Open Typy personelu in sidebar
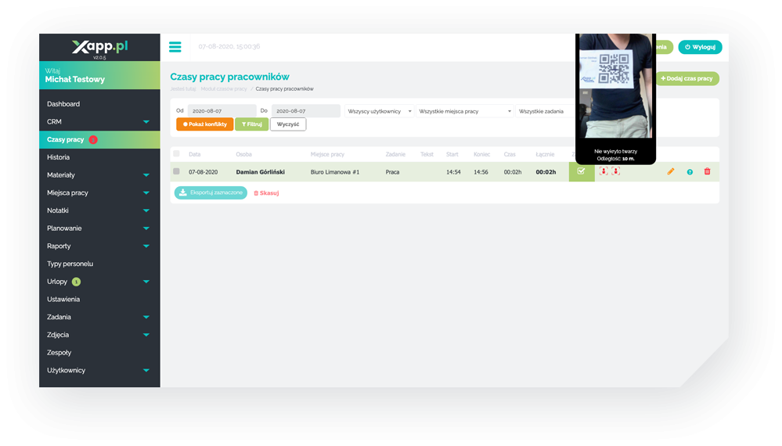Screen dimensions: 782x446 click(70, 264)
